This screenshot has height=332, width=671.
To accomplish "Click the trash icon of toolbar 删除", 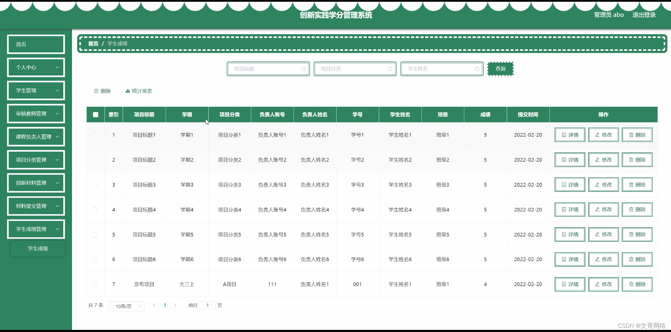I will pos(96,91).
